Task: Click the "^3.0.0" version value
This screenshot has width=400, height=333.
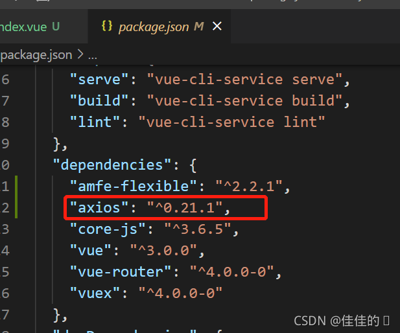Action: 163,250
